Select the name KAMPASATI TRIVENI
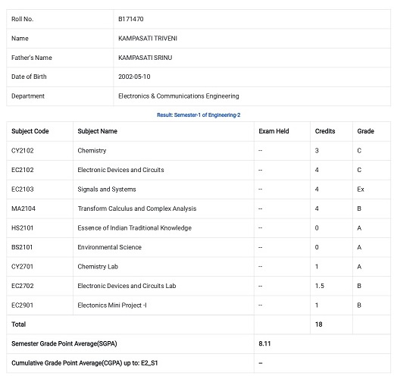The width and height of the screenshot is (394, 376). tap(148, 39)
